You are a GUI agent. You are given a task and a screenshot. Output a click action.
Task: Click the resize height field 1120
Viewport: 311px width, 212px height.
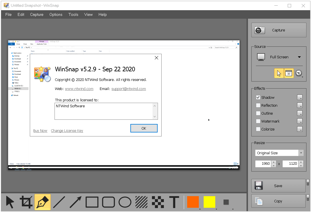(x=290, y=164)
